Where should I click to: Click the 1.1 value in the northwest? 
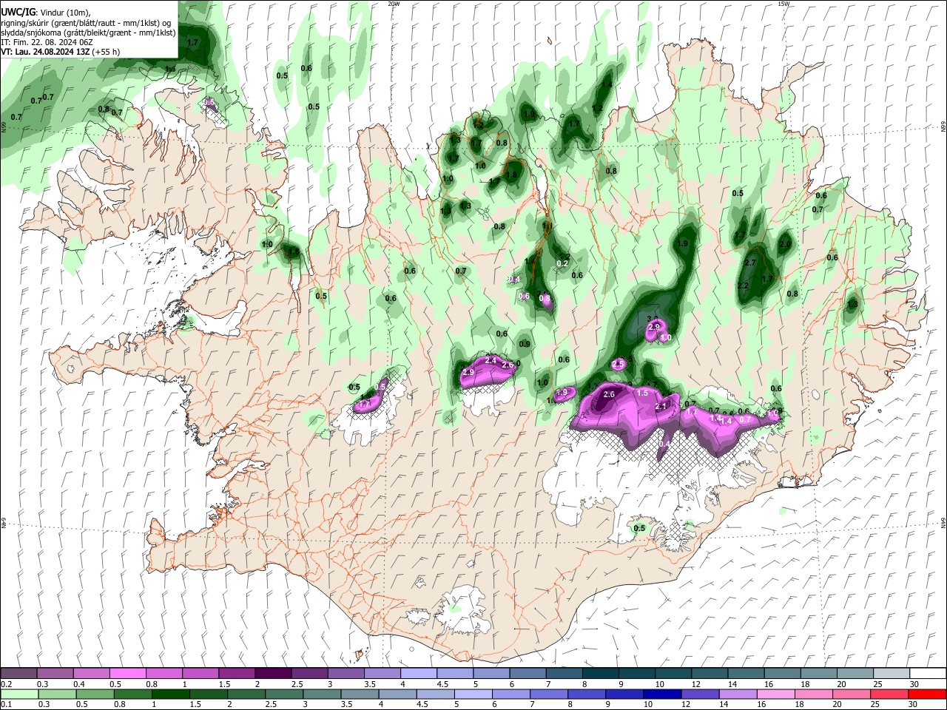pyautogui.click(x=170, y=69)
